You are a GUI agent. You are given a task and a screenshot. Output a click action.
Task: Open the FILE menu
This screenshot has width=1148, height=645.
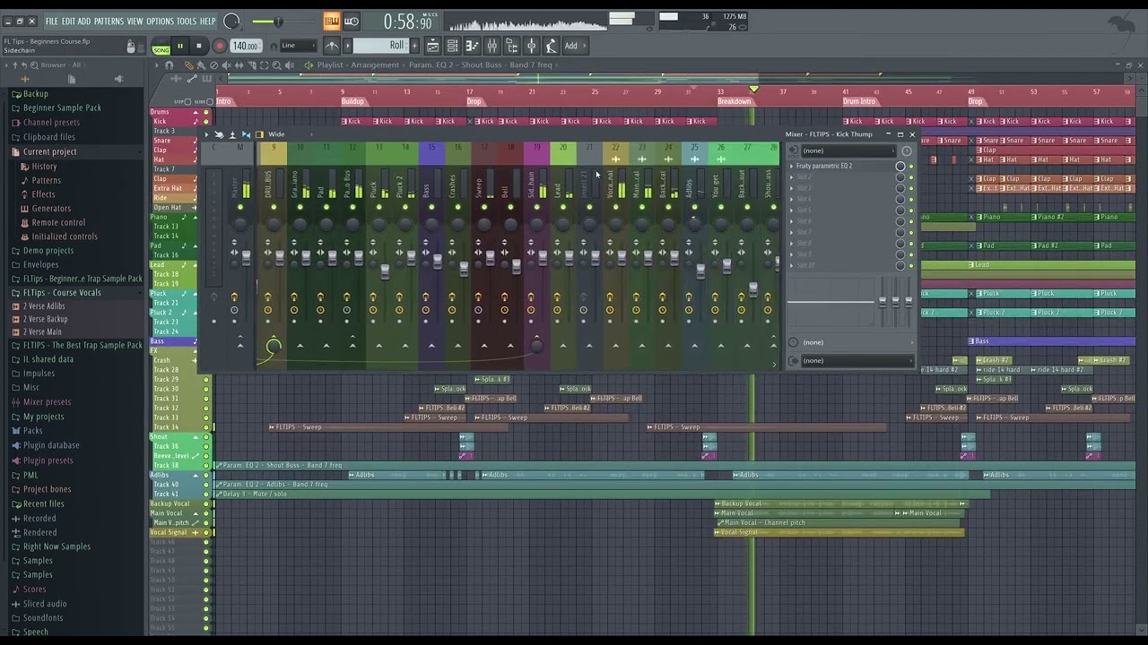tap(51, 21)
